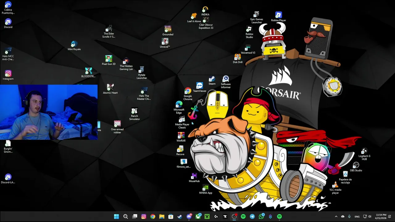
Task: Open Microsoft Edge desktop icon
Action: pyautogui.click(x=179, y=108)
